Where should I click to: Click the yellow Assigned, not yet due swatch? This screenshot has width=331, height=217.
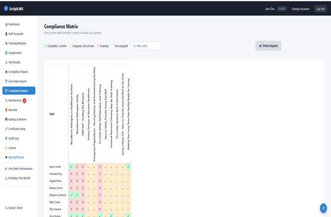pos(70,46)
